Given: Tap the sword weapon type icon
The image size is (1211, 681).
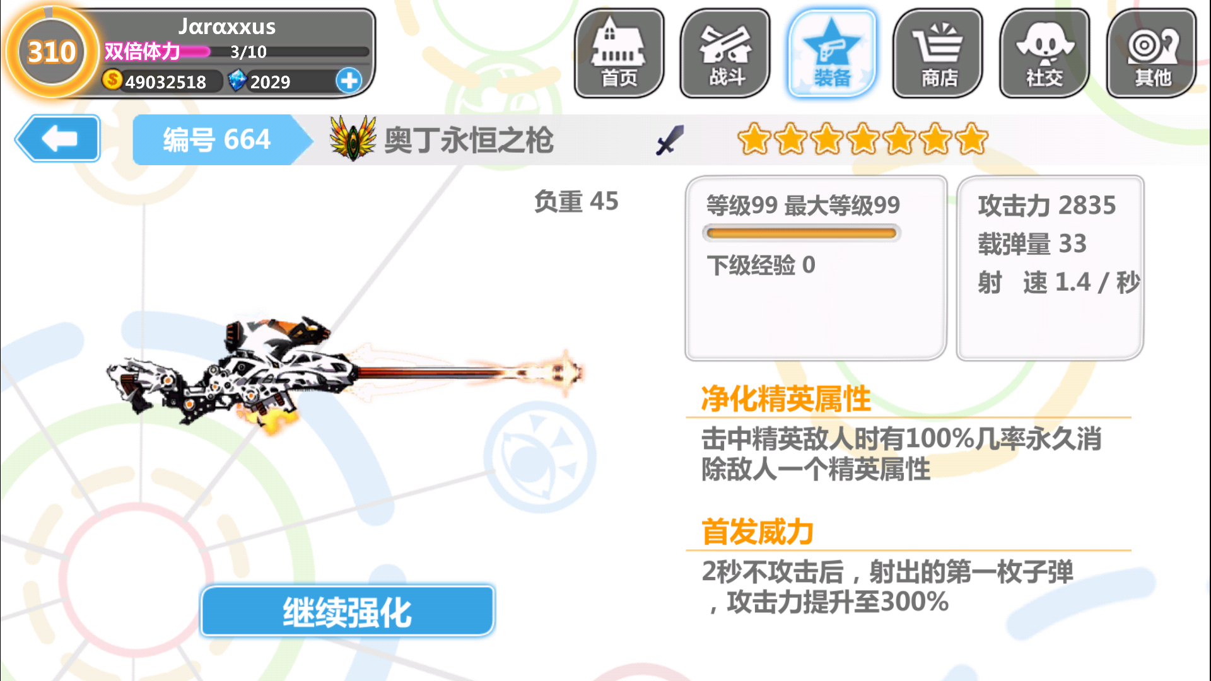Looking at the screenshot, I should point(670,140).
